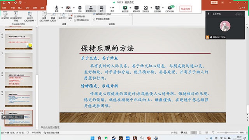249x140 pixels.
Task: Click the Sign in (登录) button
Action: coord(214,3)
